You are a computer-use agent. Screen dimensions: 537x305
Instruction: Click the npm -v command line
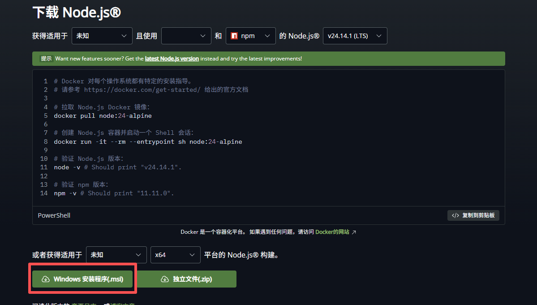point(114,193)
